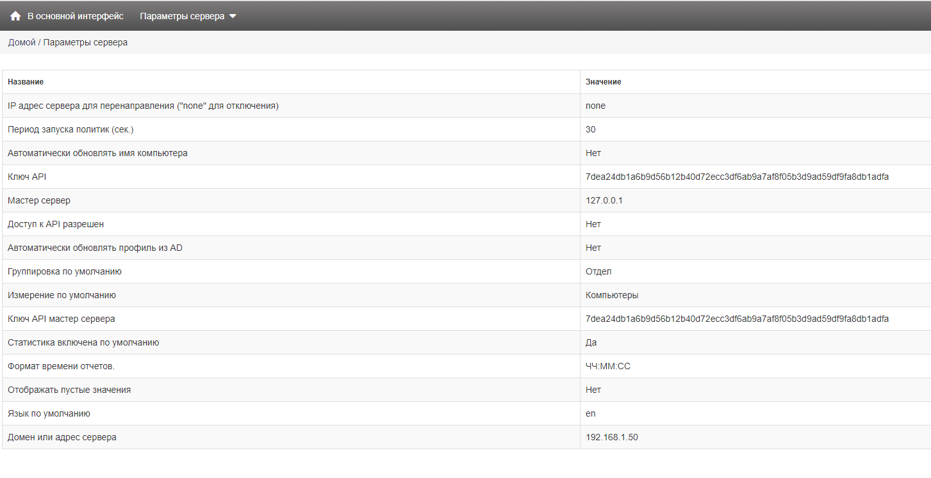Viewport: 931px width, 478px height.
Task: Select the "Мастер сервер" row name
Action: [x=39, y=200]
